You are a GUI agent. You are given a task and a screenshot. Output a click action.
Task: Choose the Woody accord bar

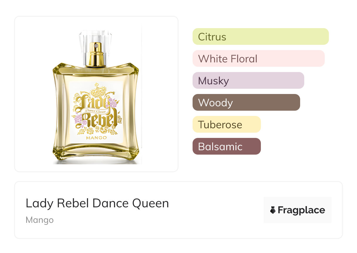click(x=246, y=102)
